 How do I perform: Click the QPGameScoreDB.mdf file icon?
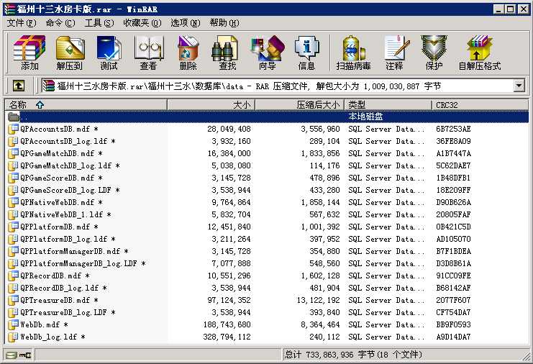tap(13, 178)
